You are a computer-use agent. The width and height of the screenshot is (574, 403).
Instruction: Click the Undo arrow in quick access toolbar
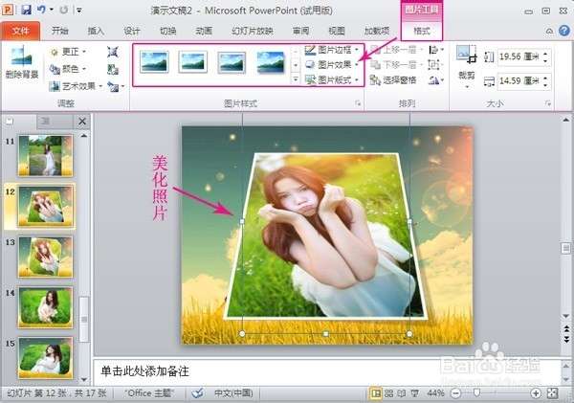click(41, 10)
